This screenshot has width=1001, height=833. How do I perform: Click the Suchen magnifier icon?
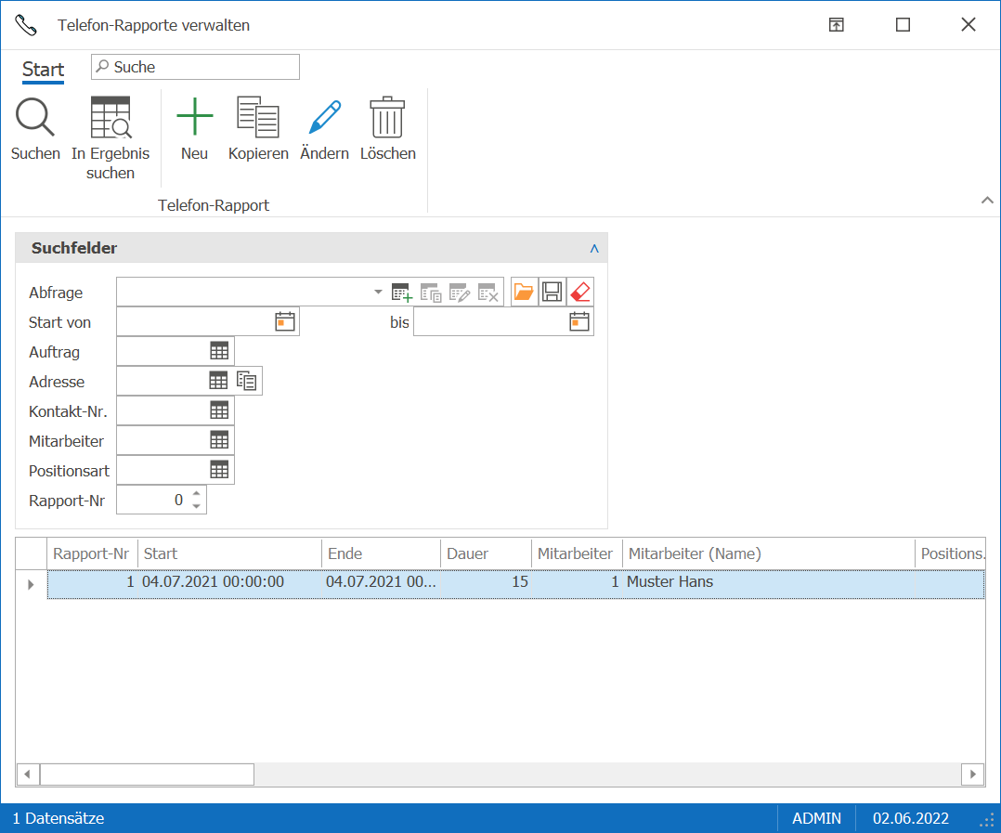35,117
